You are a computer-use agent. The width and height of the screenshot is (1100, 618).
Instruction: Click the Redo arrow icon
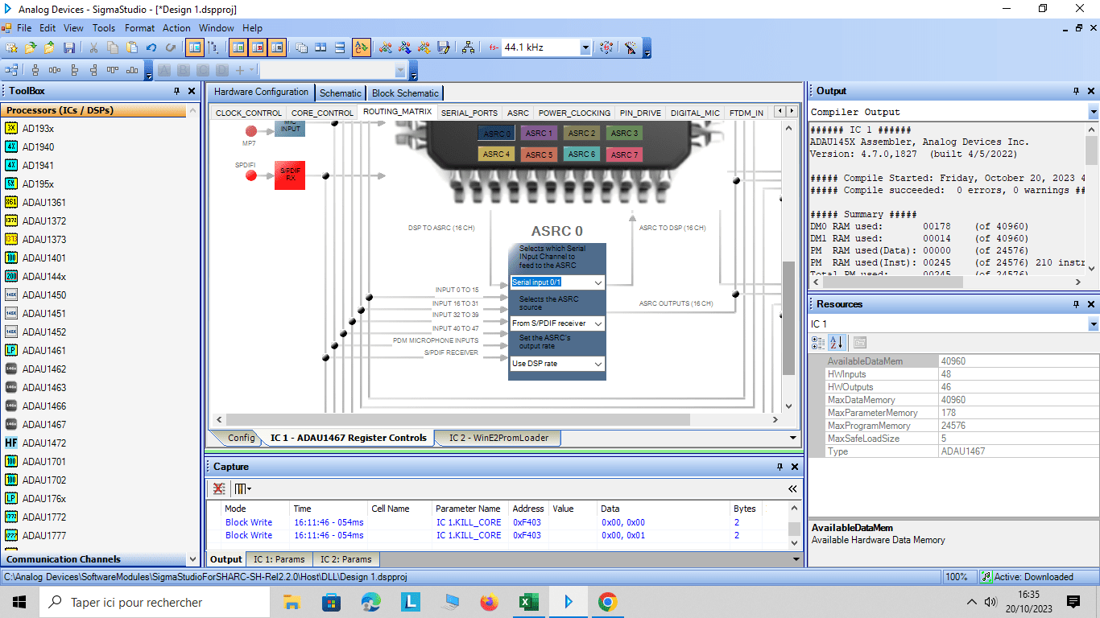coord(170,47)
